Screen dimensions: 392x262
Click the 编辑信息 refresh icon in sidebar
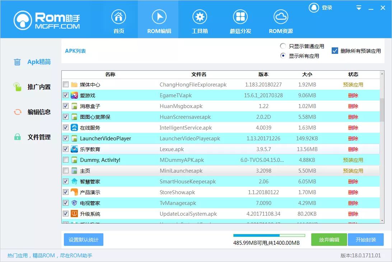coord(17,112)
